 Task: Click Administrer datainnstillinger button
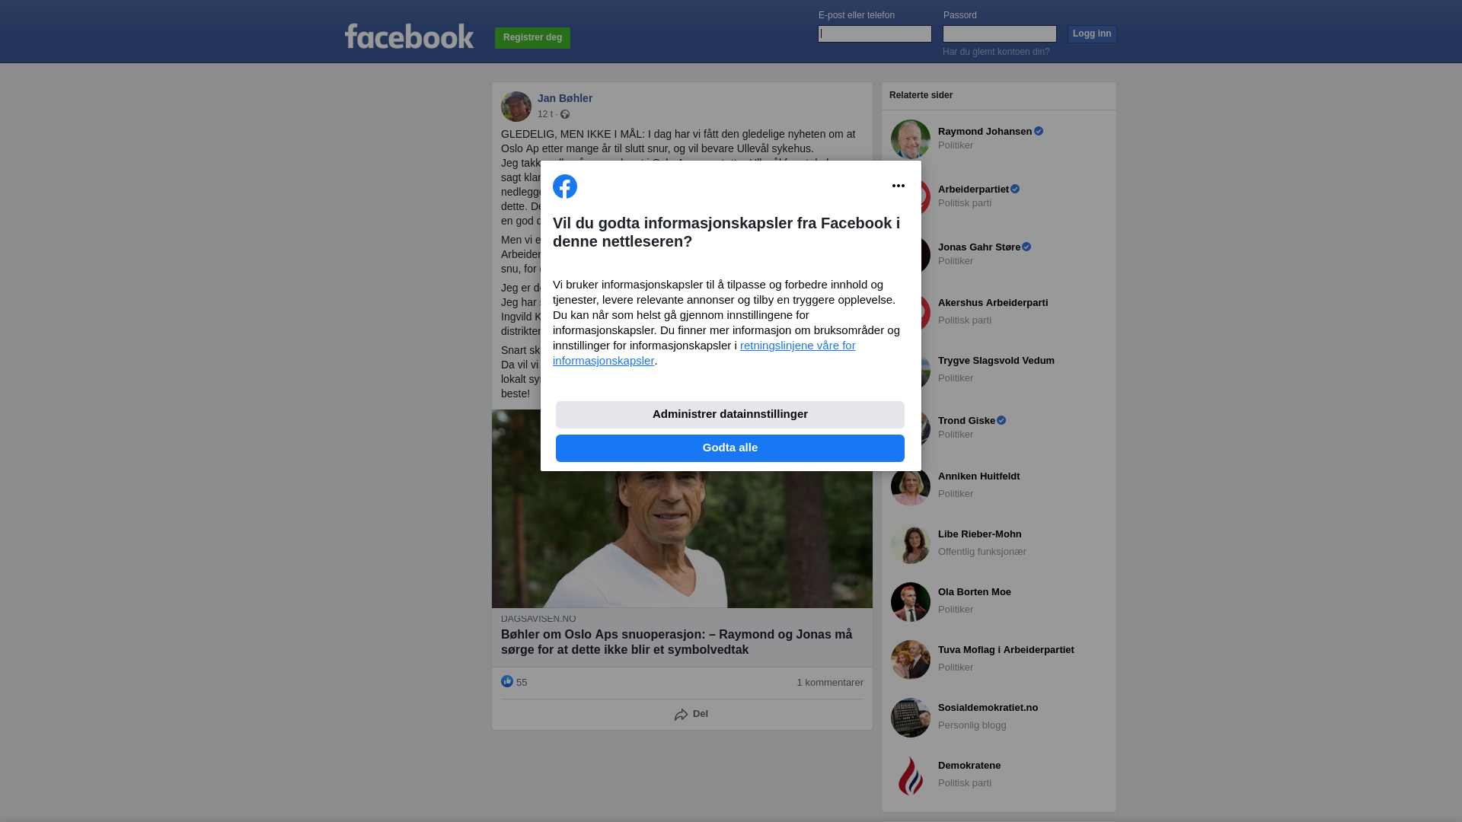[730, 415]
